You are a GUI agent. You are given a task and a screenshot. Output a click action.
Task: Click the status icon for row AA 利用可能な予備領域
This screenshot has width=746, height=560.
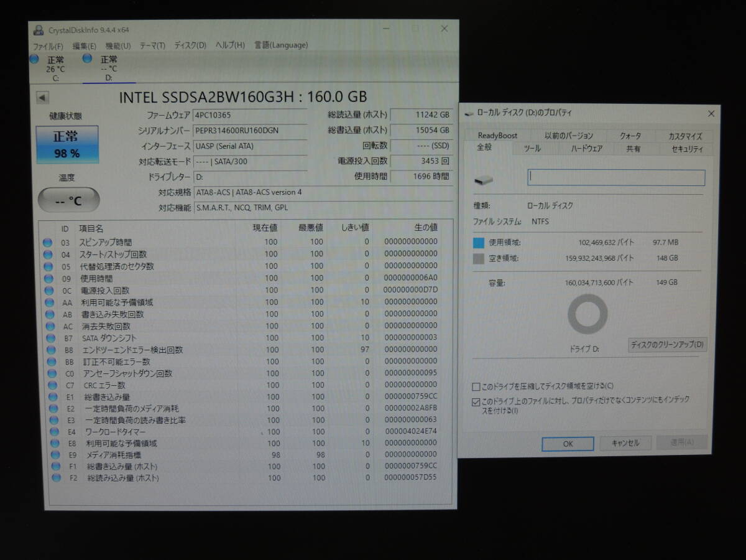[48, 302]
